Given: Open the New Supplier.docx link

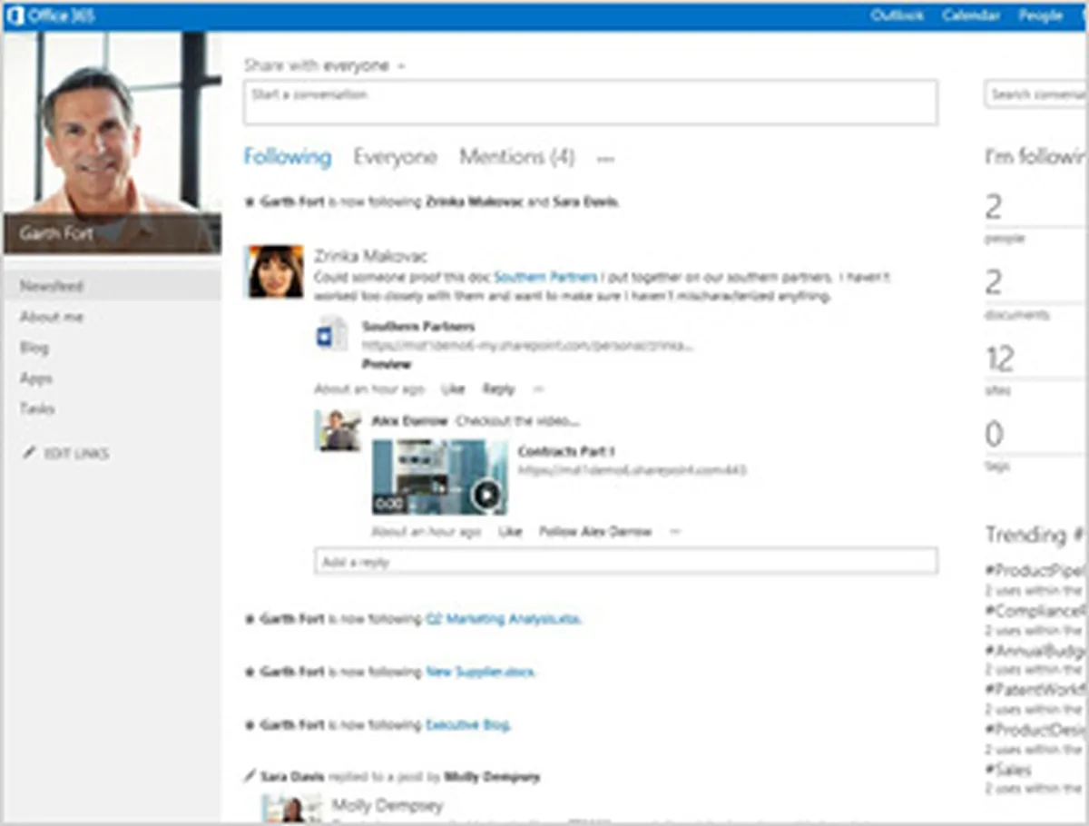Looking at the screenshot, I should (x=480, y=673).
